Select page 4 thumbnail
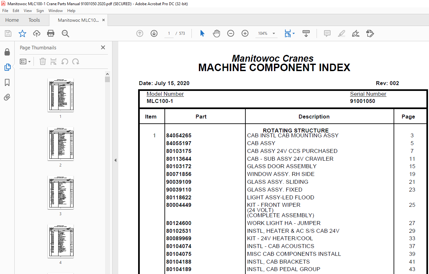Screen dimensions: 429x274 point(60,241)
